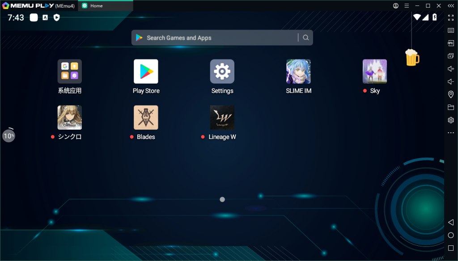458x261 pixels.
Task: Open the more tools ellipsis menu
Action: tap(451, 132)
